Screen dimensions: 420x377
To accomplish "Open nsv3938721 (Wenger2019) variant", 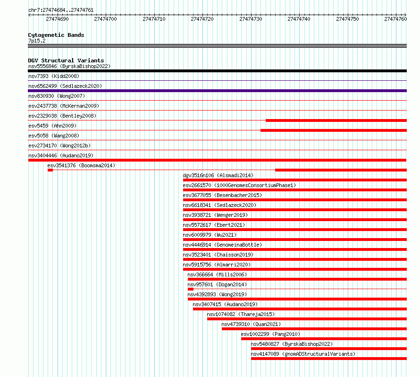I will pos(215,215).
